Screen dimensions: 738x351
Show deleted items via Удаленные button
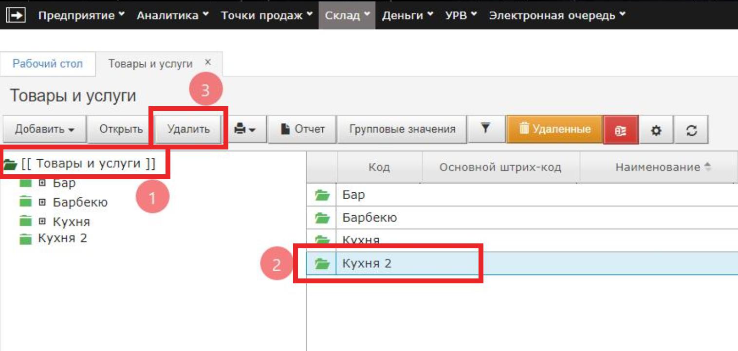(554, 129)
